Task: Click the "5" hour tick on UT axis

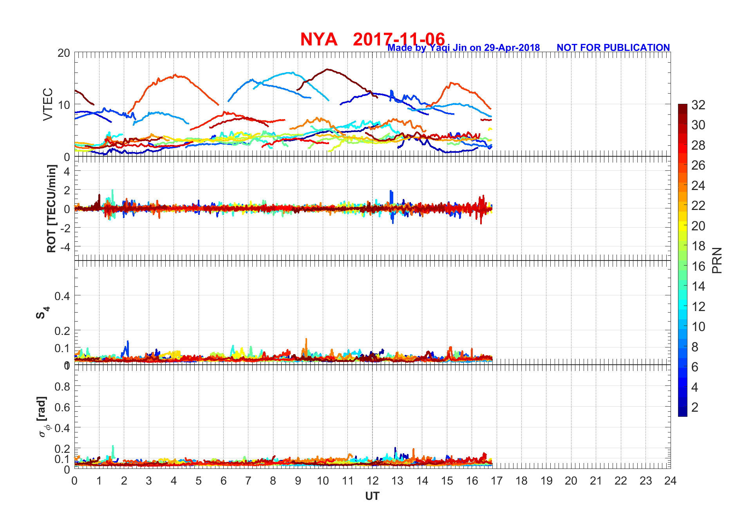Action: [x=199, y=481]
